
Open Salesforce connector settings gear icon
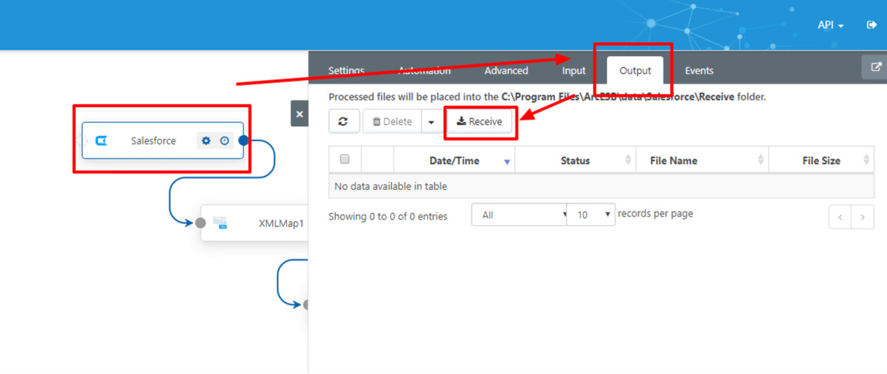206,140
